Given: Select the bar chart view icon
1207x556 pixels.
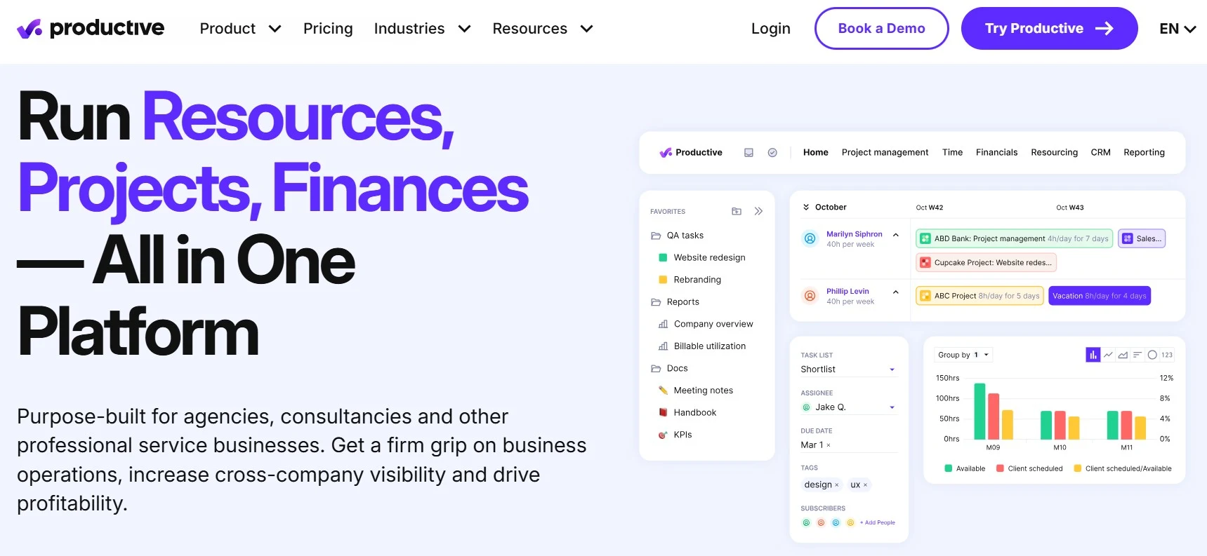Looking at the screenshot, I should [1093, 355].
